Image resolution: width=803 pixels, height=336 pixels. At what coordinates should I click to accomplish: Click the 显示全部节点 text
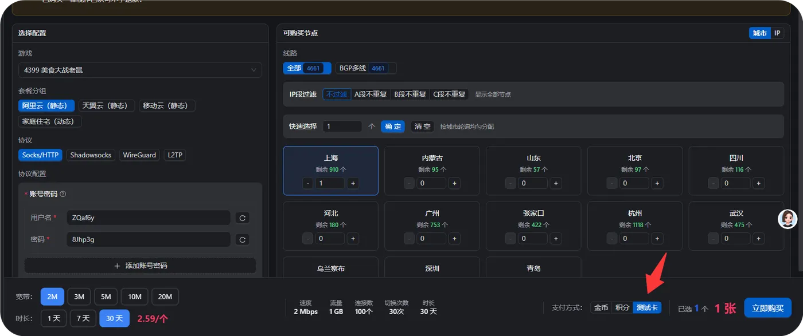493,94
